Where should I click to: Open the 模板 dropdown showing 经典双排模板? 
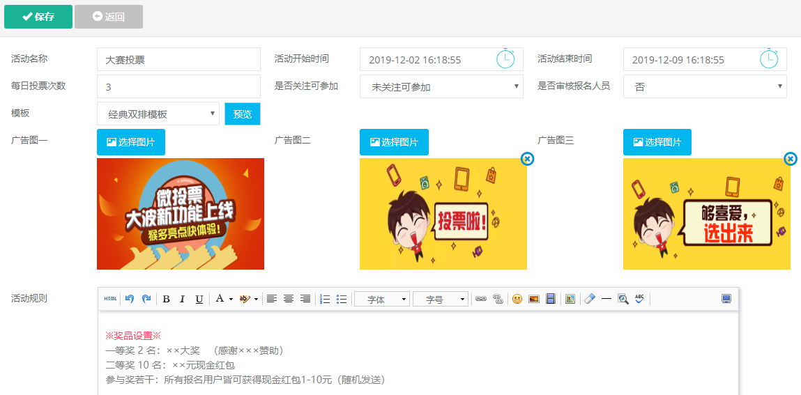click(158, 114)
